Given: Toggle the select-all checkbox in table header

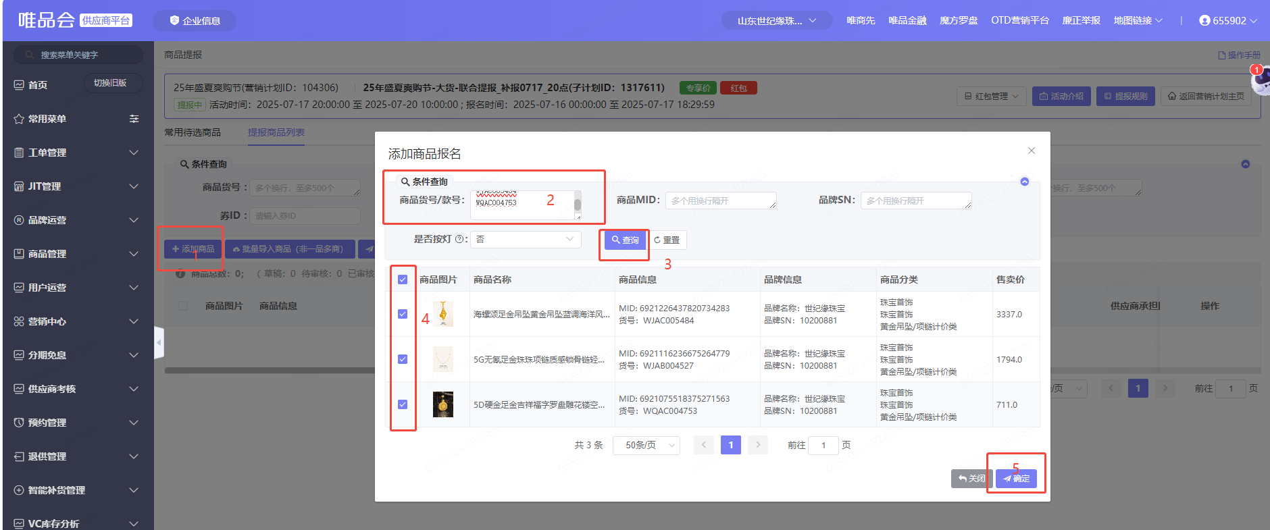Looking at the screenshot, I should tap(403, 280).
